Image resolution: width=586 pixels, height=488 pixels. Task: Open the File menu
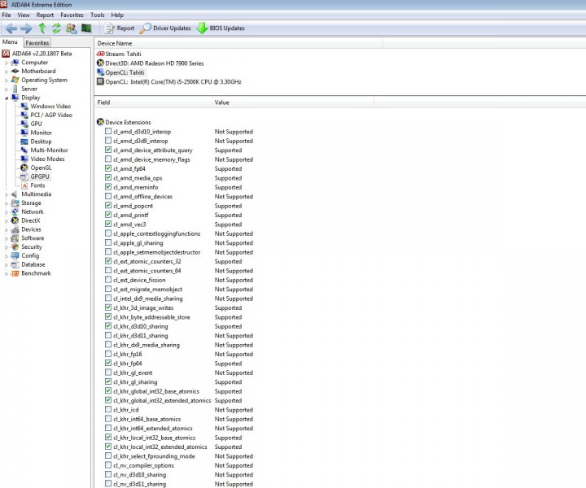pos(7,15)
